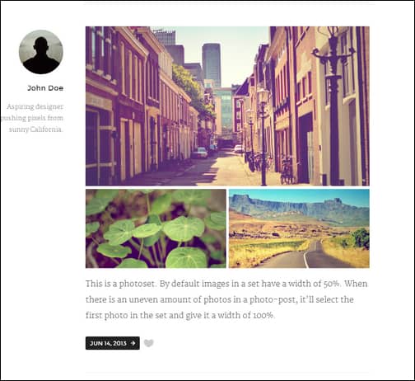Open John Doe's round profile avatar

pyautogui.click(x=41, y=52)
